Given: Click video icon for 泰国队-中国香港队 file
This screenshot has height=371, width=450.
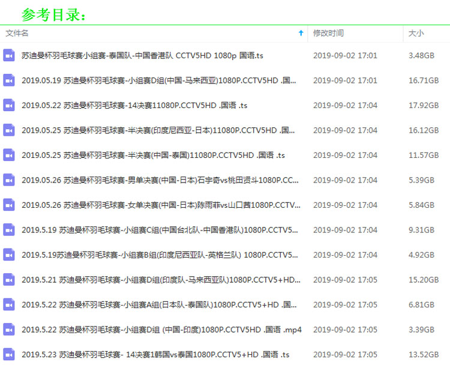Looking at the screenshot, I should click(9, 55).
